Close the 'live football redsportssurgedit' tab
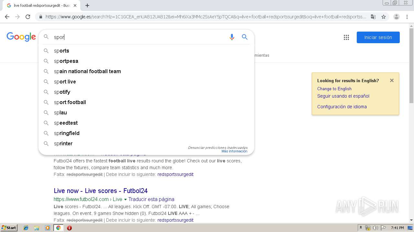The image size is (414, 232). click(x=75, y=5)
